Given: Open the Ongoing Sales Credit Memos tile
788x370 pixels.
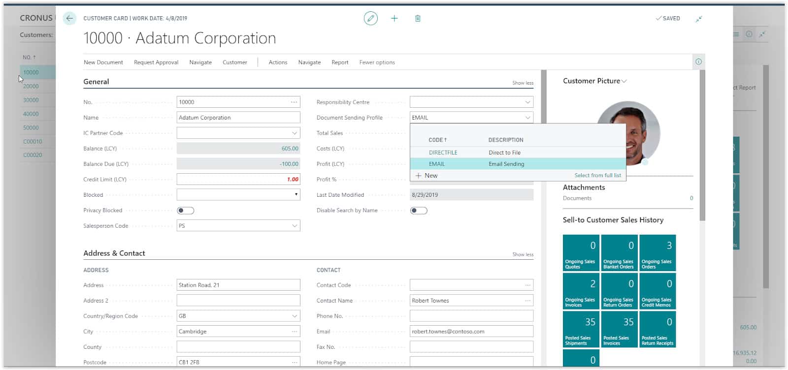Looking at the screenshot, I should (657, 291).
